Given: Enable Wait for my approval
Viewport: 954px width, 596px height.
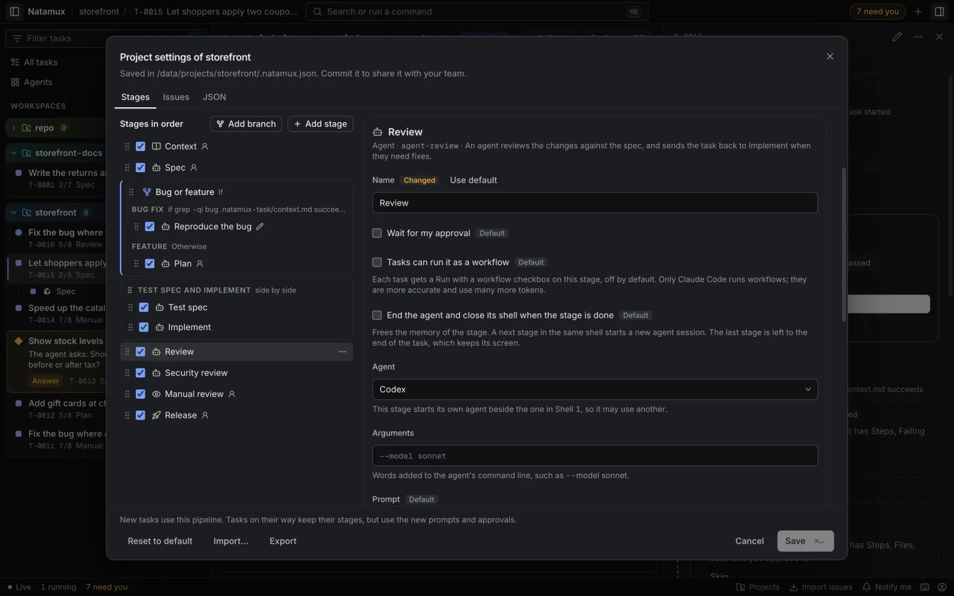Looking at the screenshot, I should click(377, 233).
